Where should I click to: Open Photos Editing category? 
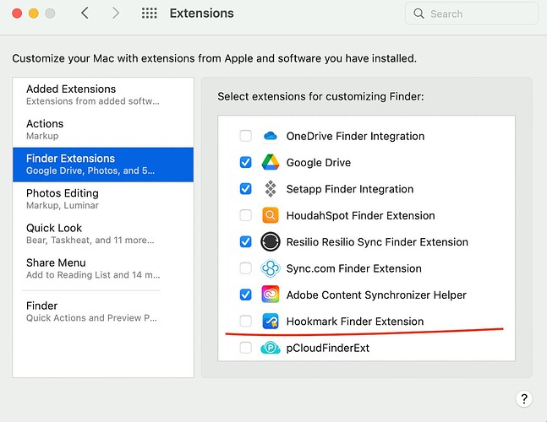point(103,199)
